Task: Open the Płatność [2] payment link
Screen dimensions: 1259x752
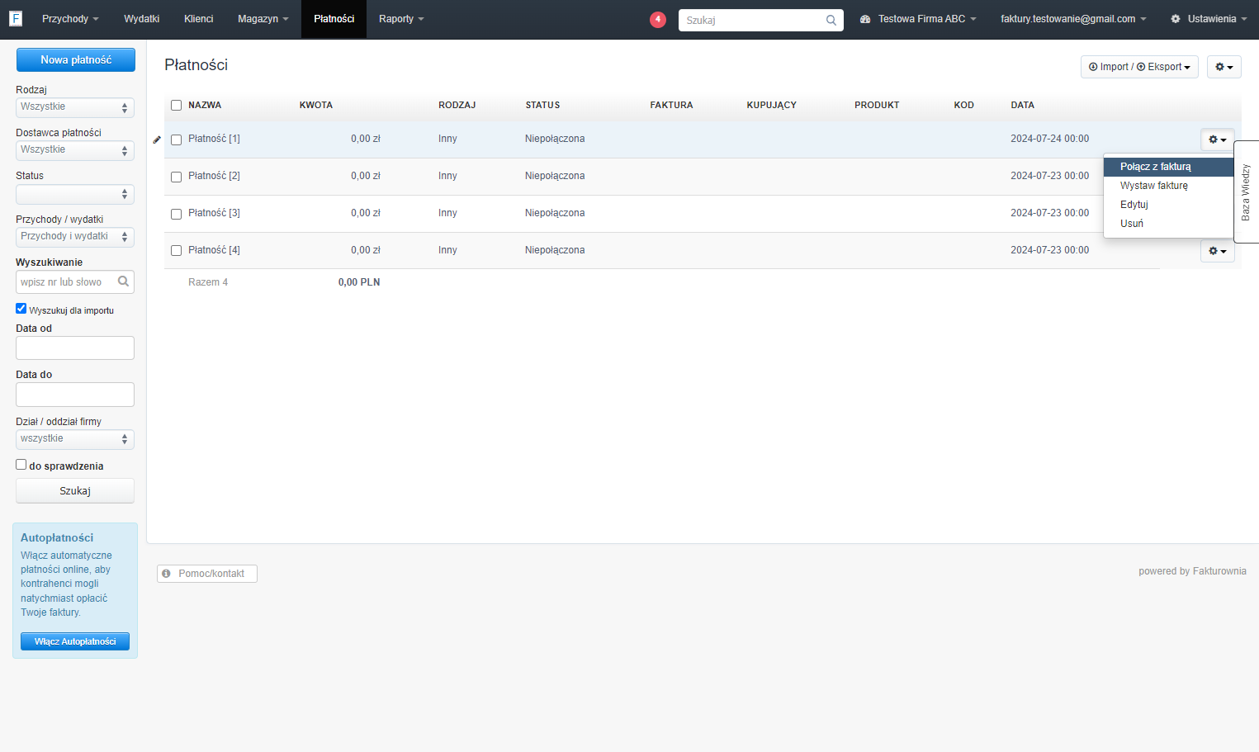Action: [214, 176]
